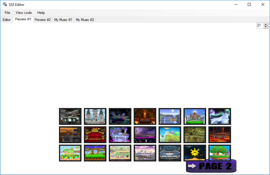Select the glowing purple fountain stage icon

tap(120, 135)
